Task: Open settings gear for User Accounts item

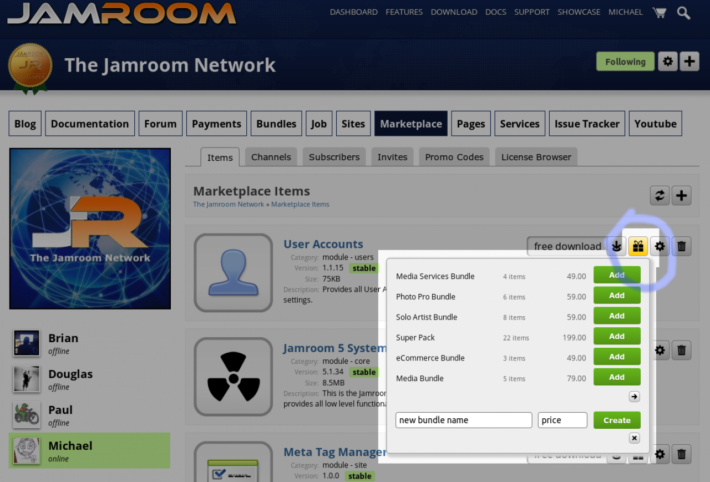Action: pos(660,246)
